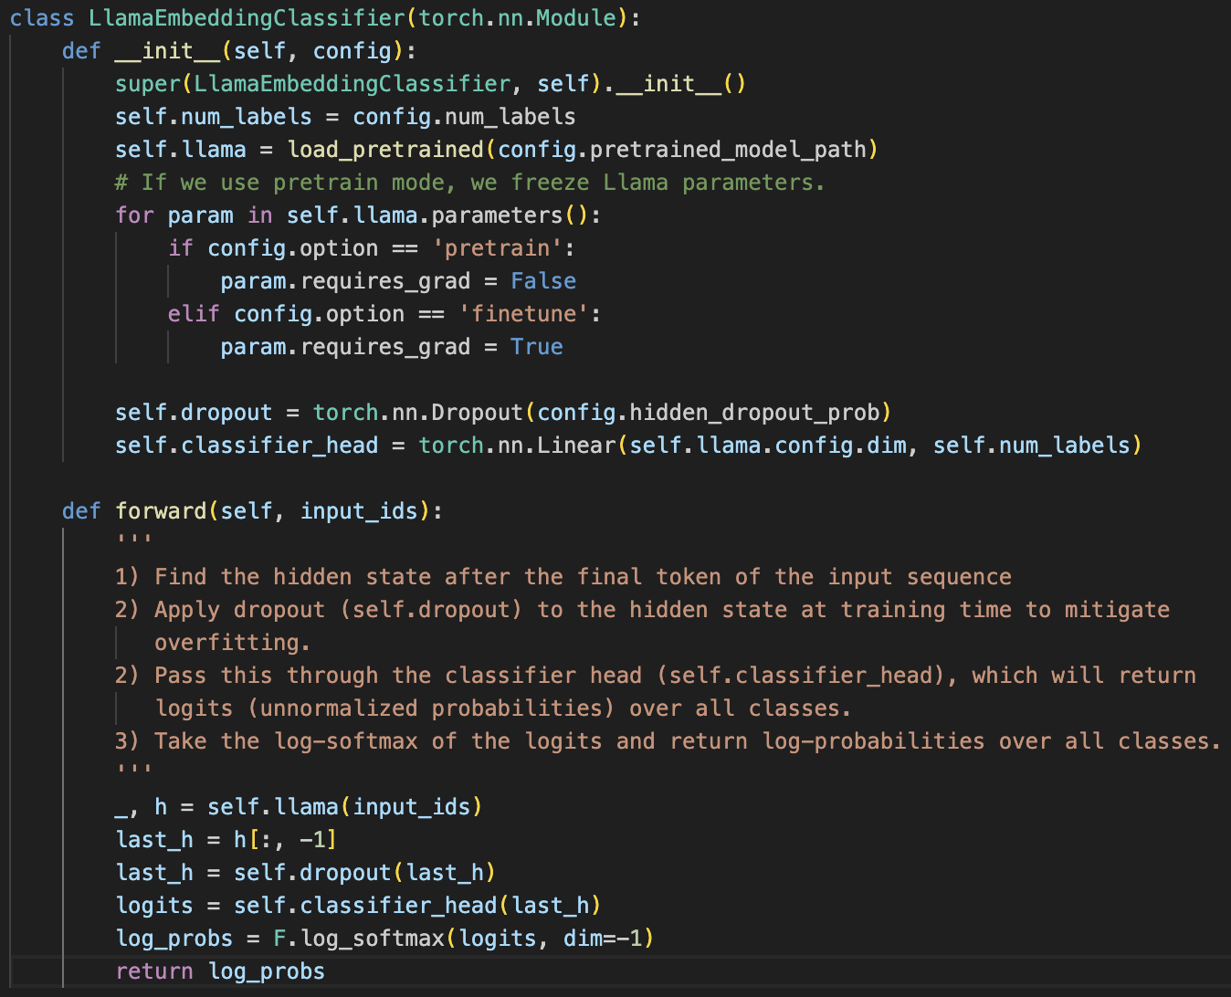Image resolution: width=1231 pixels, height=997 pixels.
Task: Click the False value assignment
Action: pos(543,280)
